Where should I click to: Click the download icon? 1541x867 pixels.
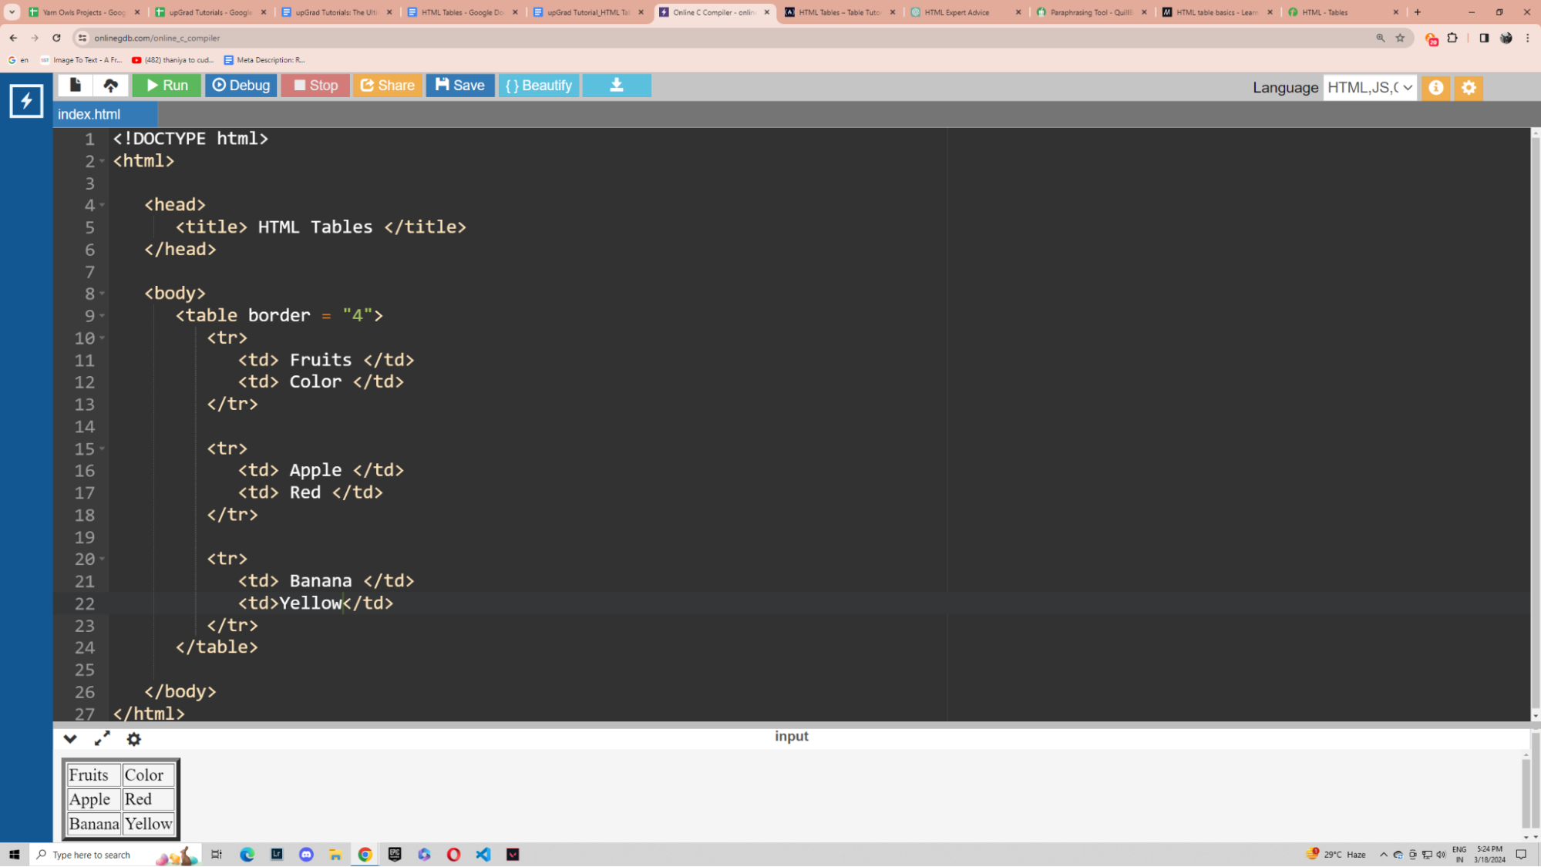coord(616,85)
